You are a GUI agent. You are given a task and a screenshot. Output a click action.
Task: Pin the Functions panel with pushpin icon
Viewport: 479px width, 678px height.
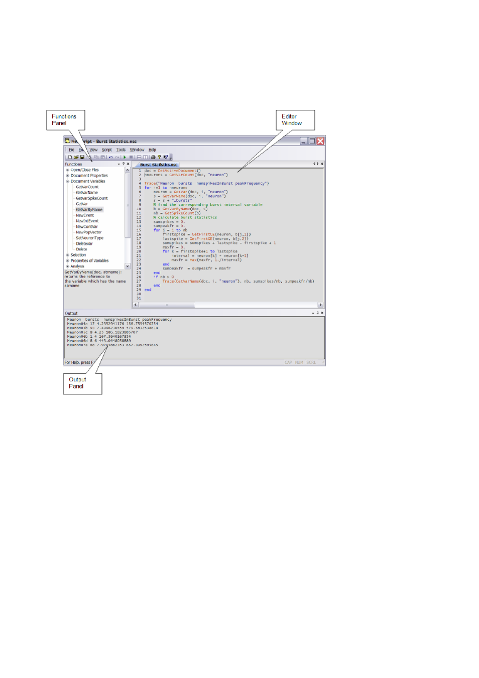click(124, 164)
